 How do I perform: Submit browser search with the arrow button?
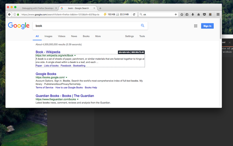pos(176,14)
